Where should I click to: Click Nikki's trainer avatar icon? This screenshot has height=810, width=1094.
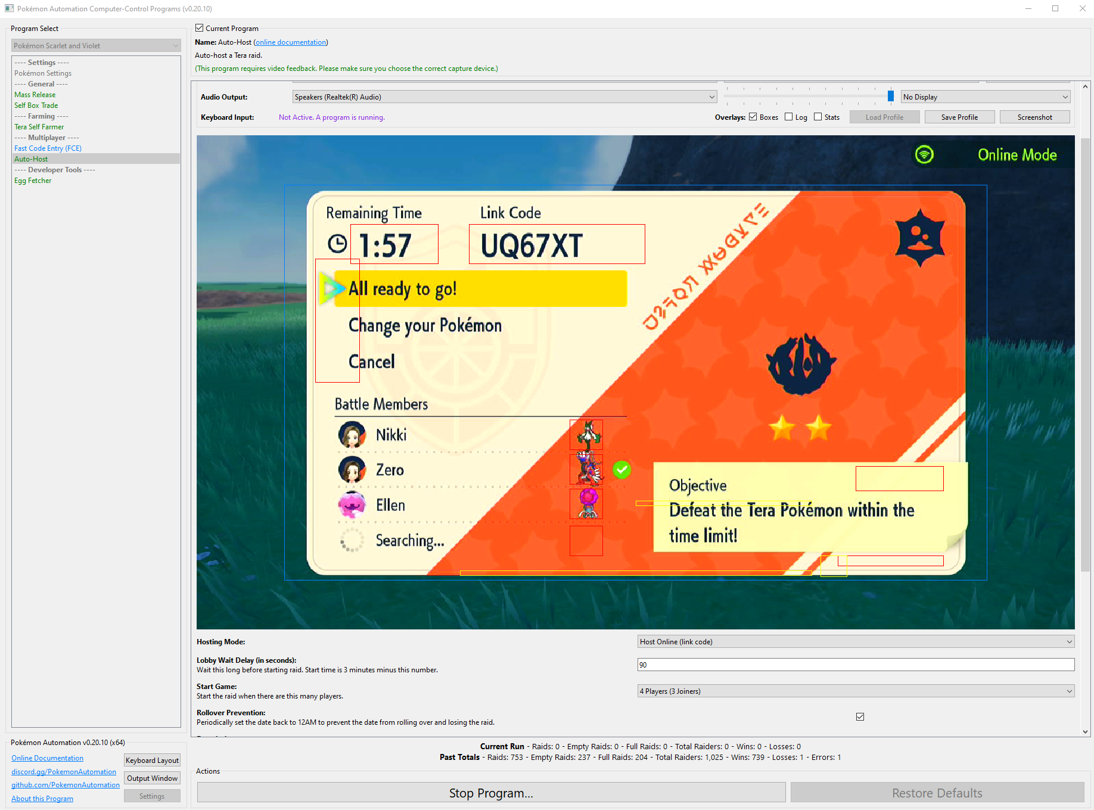click(x=352, y=435)
